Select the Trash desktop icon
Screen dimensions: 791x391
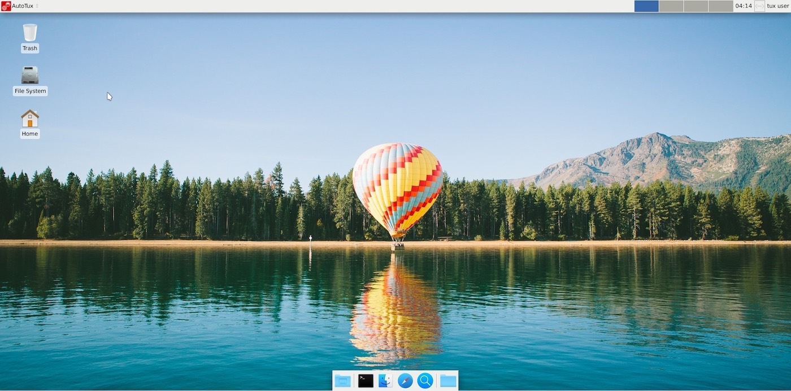(30, 32)
